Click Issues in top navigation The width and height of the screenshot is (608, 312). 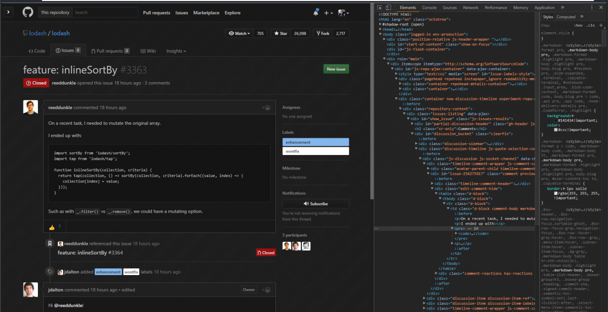tap(181, 13)
